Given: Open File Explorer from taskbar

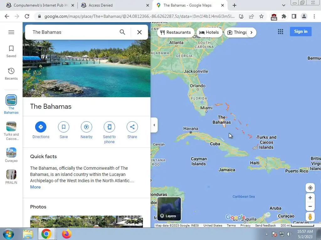Looking at the screenshot, I should pos(28,234).
